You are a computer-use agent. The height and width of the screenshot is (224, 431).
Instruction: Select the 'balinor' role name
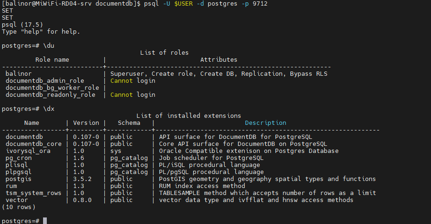19,74
